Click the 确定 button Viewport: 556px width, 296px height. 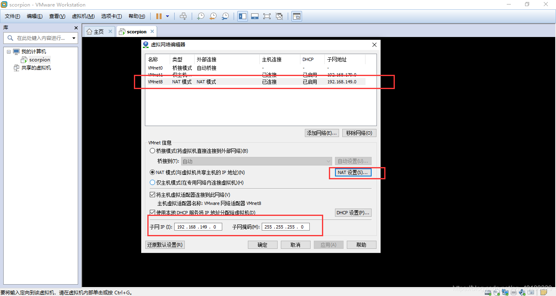tap(263, 245)
